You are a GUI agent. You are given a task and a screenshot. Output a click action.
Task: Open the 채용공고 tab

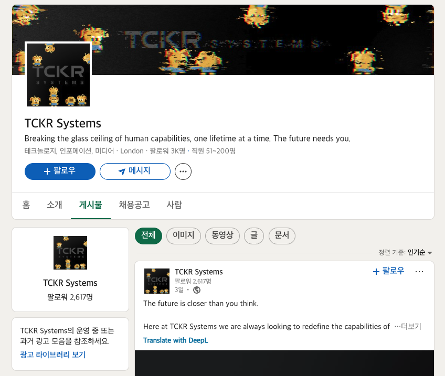pos(134,205)
